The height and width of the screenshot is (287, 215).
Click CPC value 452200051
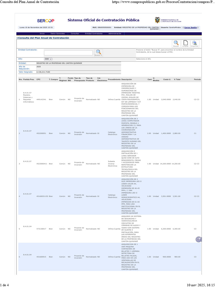click(x=41, y=133)
